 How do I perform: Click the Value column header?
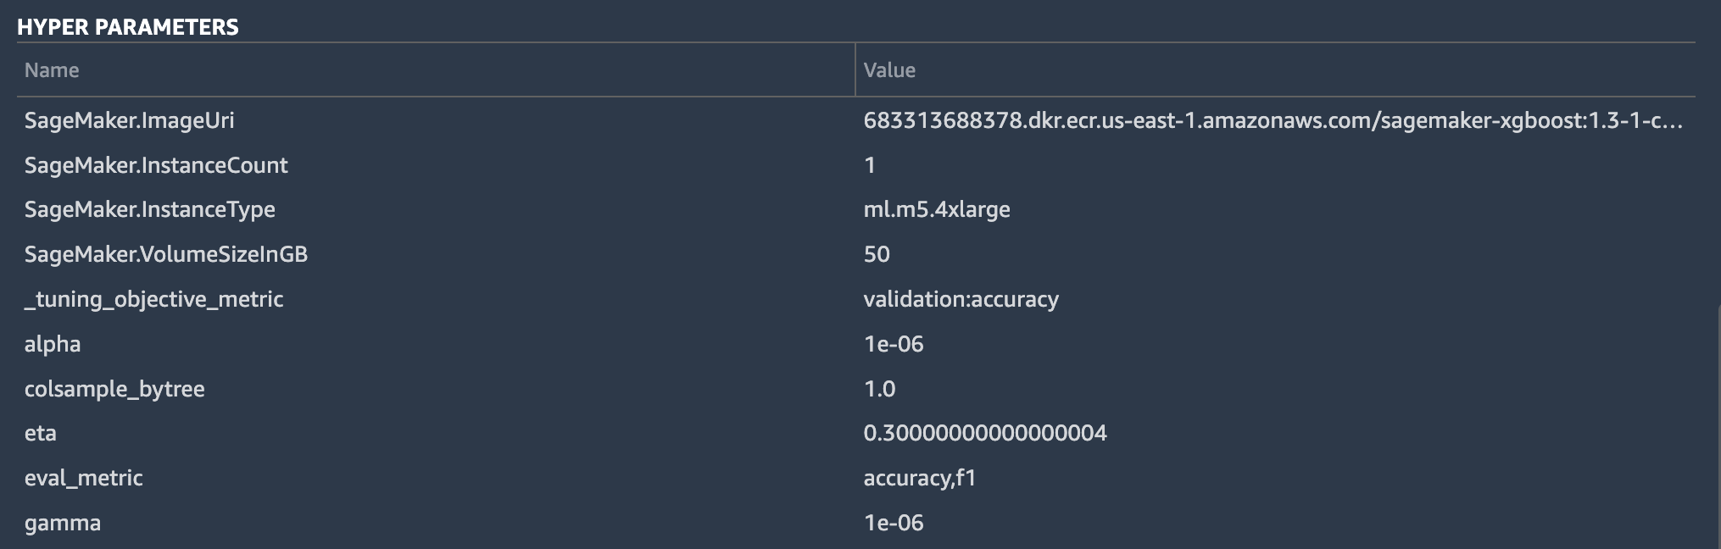[x=889, y=70]
